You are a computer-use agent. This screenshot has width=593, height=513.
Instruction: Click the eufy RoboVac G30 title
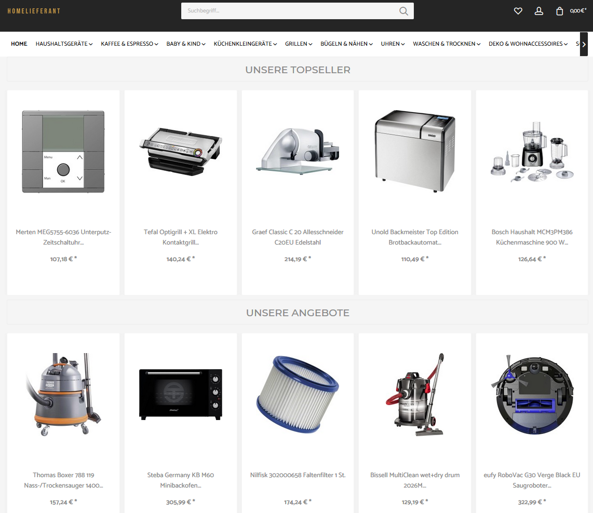click(x=532, y=480)
